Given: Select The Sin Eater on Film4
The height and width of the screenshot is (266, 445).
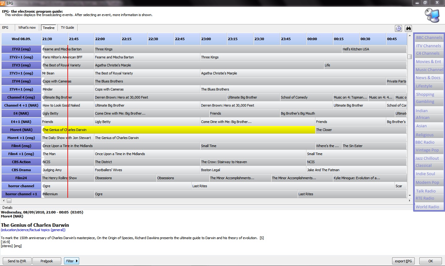Looking at the screenshot, I should tap(374, 146).
